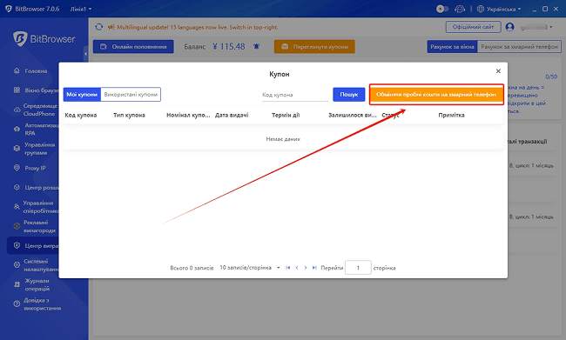Open the Лінія1 line dropdown
The height and width of the screenshot is (340, 566).
pos(81,9)
